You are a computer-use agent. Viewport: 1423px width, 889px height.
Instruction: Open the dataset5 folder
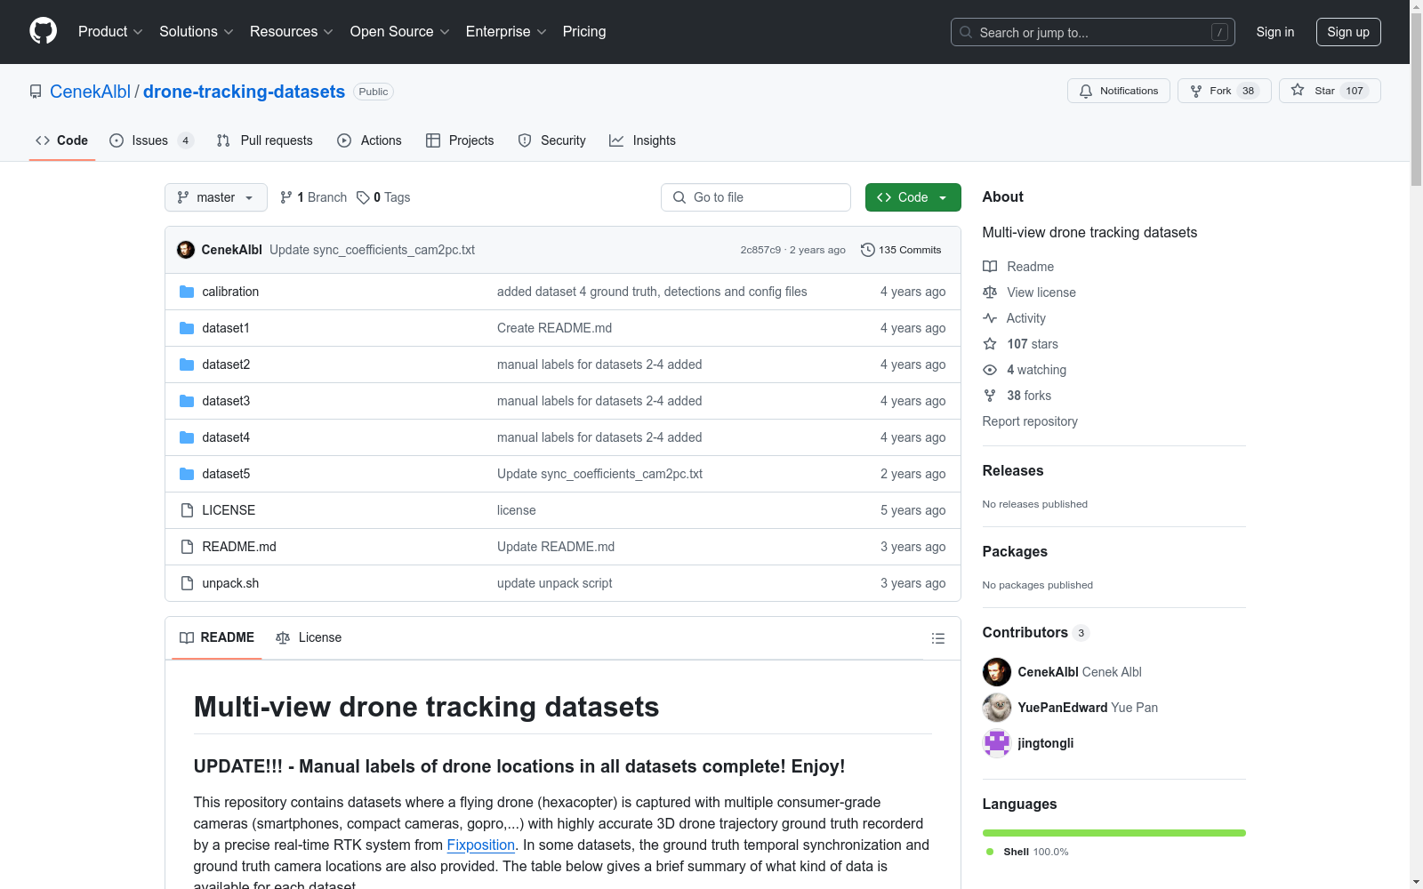226,474
